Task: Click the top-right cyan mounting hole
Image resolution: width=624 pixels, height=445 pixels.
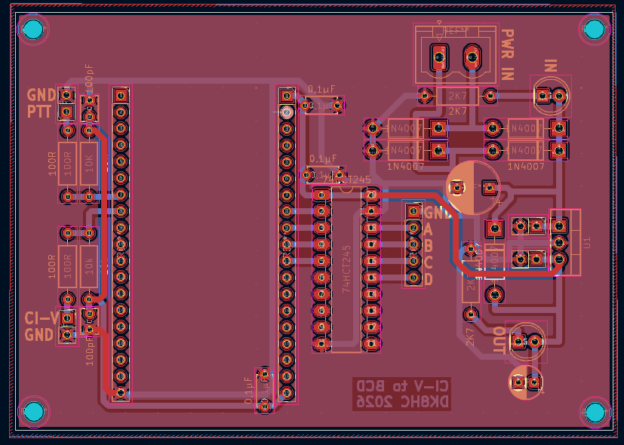Action: pyautogui.click(x=595, y=29)
